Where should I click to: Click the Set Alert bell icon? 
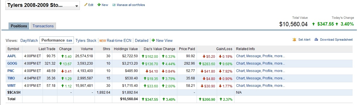294,40
